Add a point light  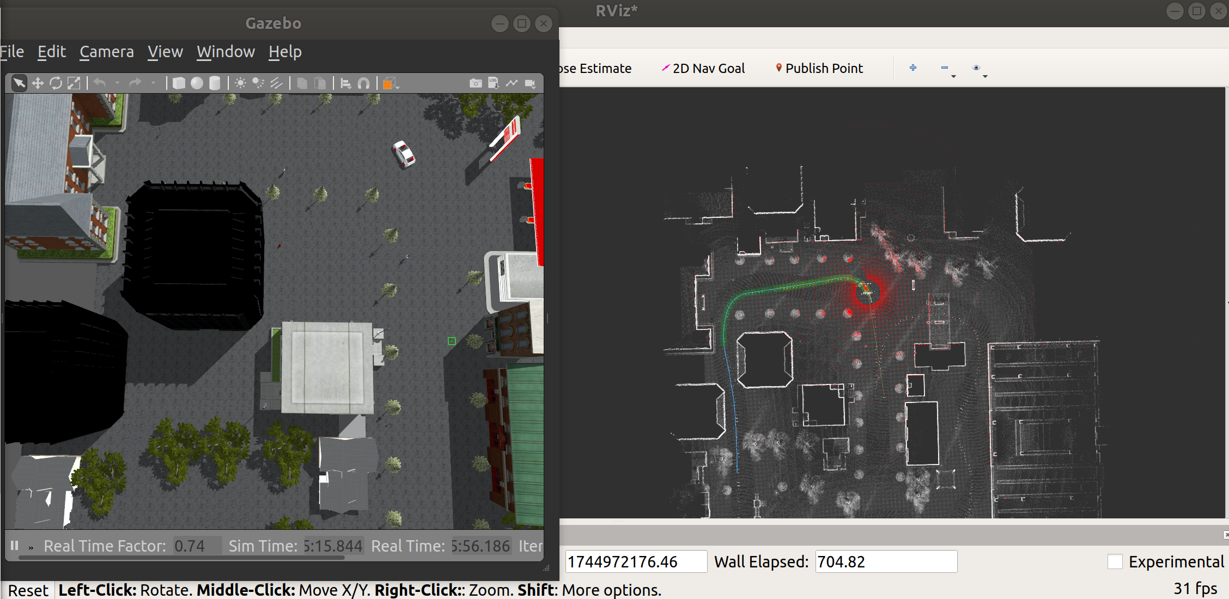240,83
